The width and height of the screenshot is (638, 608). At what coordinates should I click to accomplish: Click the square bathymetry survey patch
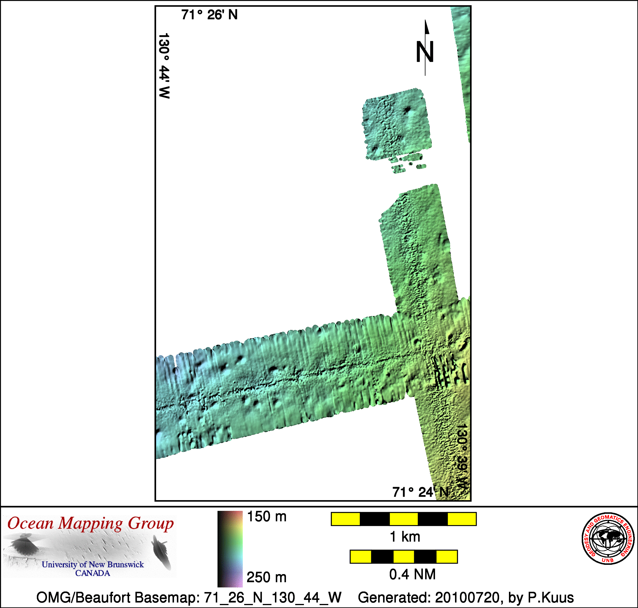point(397,124)
